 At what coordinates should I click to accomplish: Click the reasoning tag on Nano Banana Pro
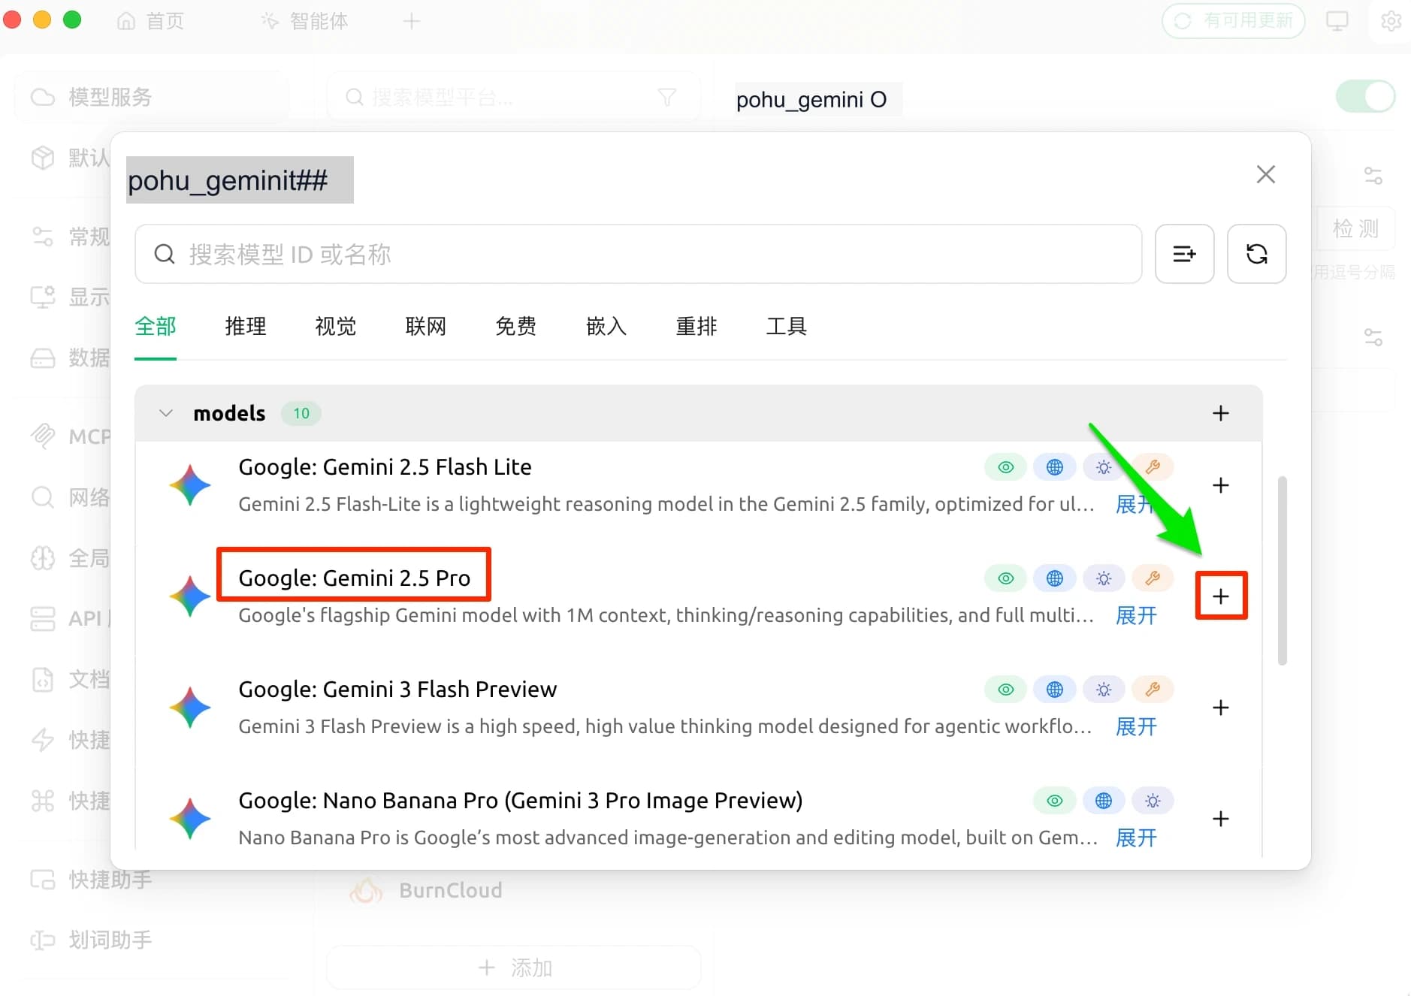pyautogui.click(x=1153, y=801)
